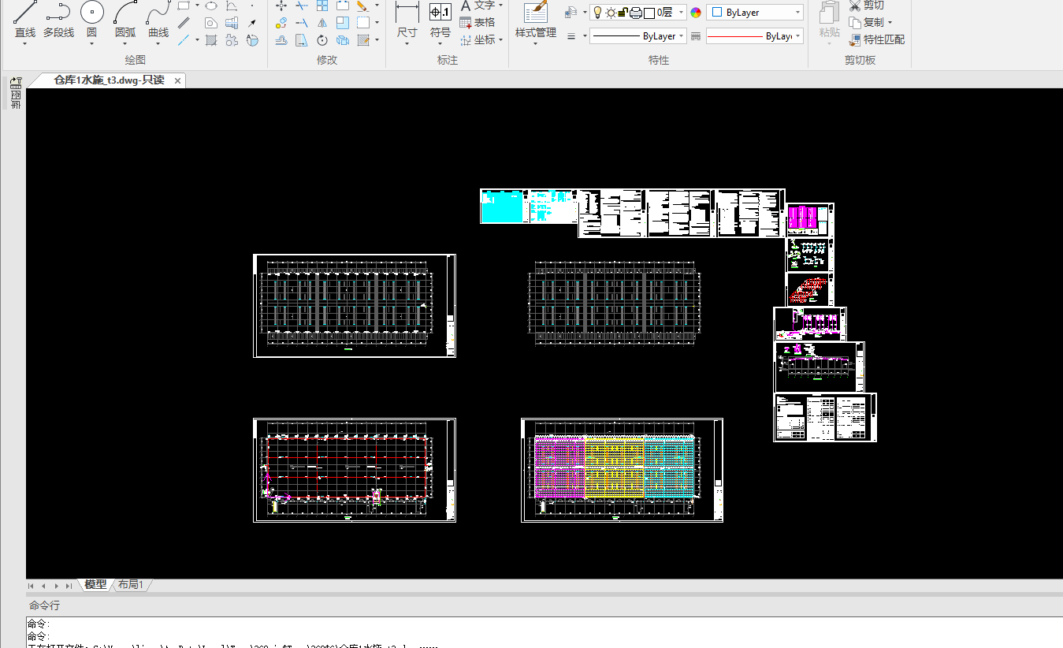
Task: Toggle layer on/off lightbulb icon
Action: (597, 13)
